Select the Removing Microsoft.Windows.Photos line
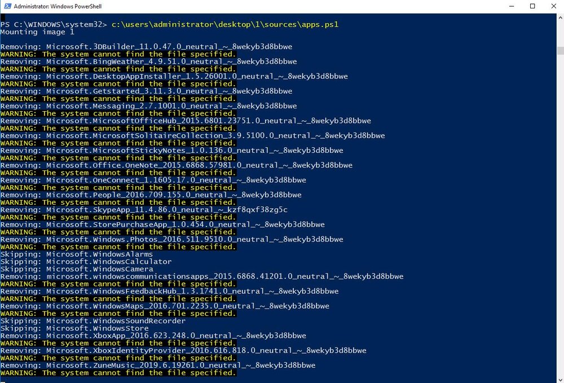Viewport: 564px width, 383px height. coord(171,239)
